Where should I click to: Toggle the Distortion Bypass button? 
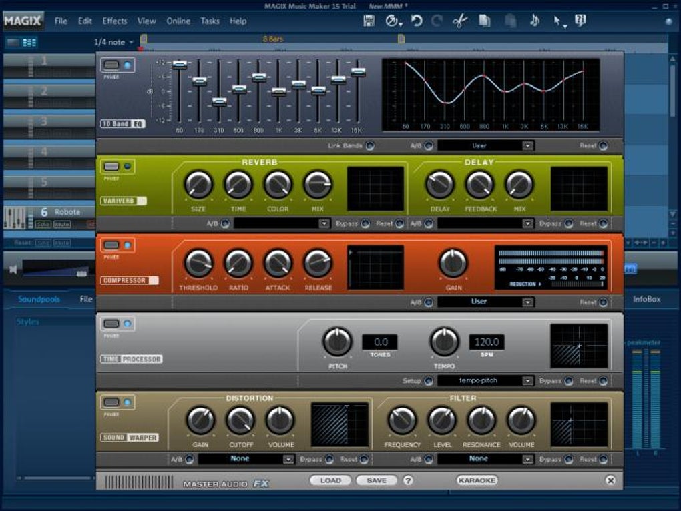(329, 459)
